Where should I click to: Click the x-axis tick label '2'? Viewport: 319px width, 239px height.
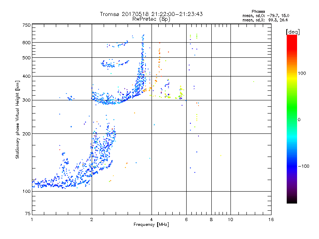(x=92, y=219)
